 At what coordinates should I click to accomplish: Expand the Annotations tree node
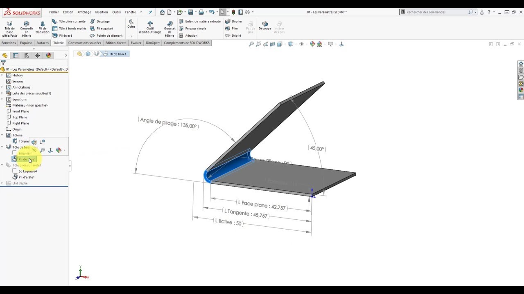[x=2, y=87]
